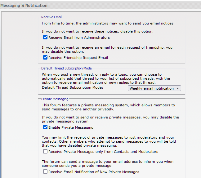Open the subscribed threads link
Image resolution: width=201 pixels, height=178 pixels.
(137, 78)
